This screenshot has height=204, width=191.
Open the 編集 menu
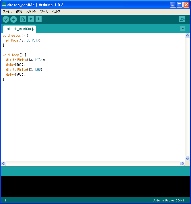pyautogui.click(x=19, y=12)
